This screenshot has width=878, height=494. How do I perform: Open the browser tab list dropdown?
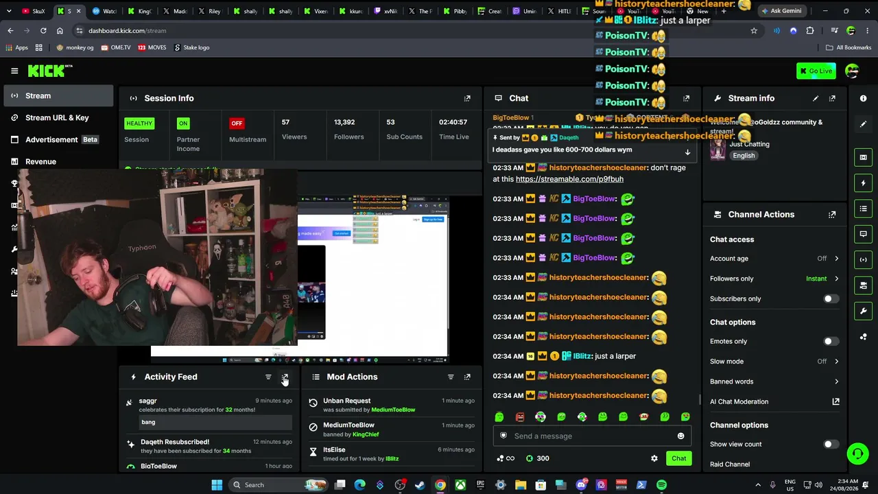(x=9, y=11)
